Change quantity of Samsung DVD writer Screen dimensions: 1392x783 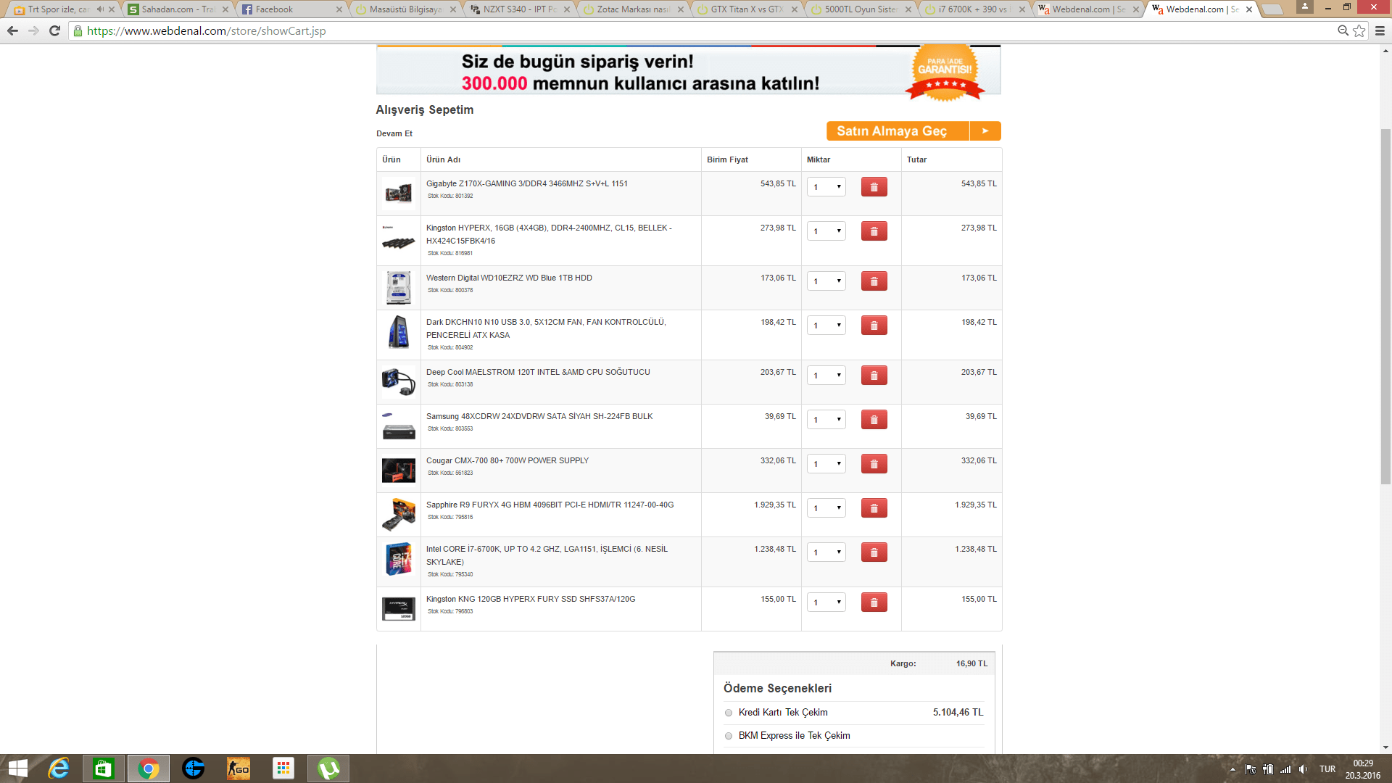click(826, 420)
